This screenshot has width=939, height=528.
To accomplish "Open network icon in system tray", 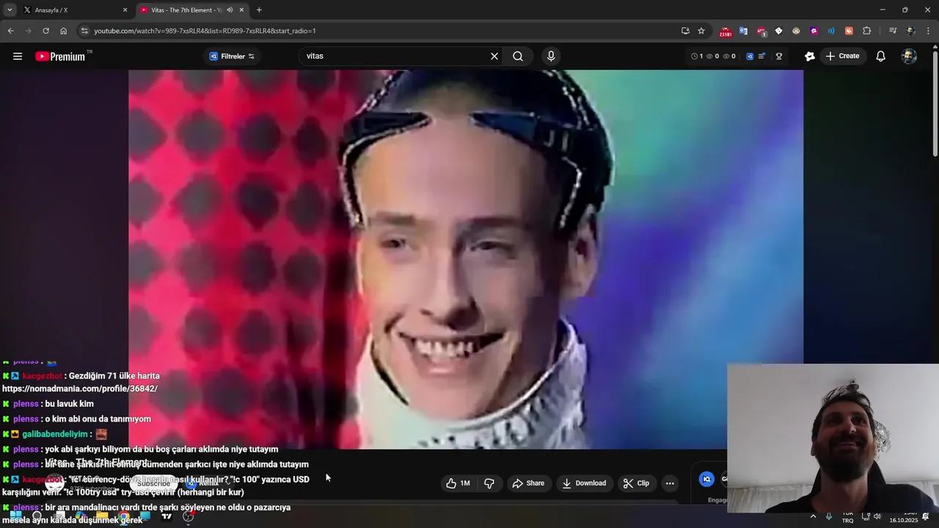I will (x=866, y=516).
